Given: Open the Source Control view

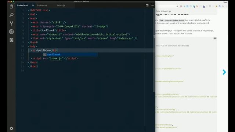Looking at the screenshot, I should tap(11, 23).
